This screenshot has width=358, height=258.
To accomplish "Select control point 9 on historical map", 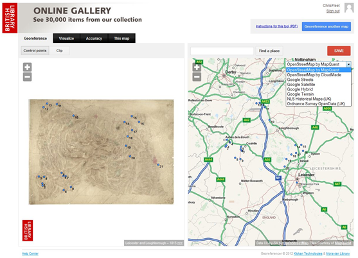I will pyautogui.click(x=71, y=187).
